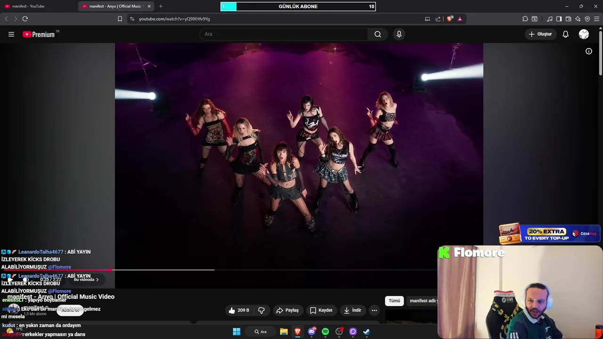Viewport: 603px width, 339px height.
Task: Save the video with Kaydet
Action: [321, 310]
